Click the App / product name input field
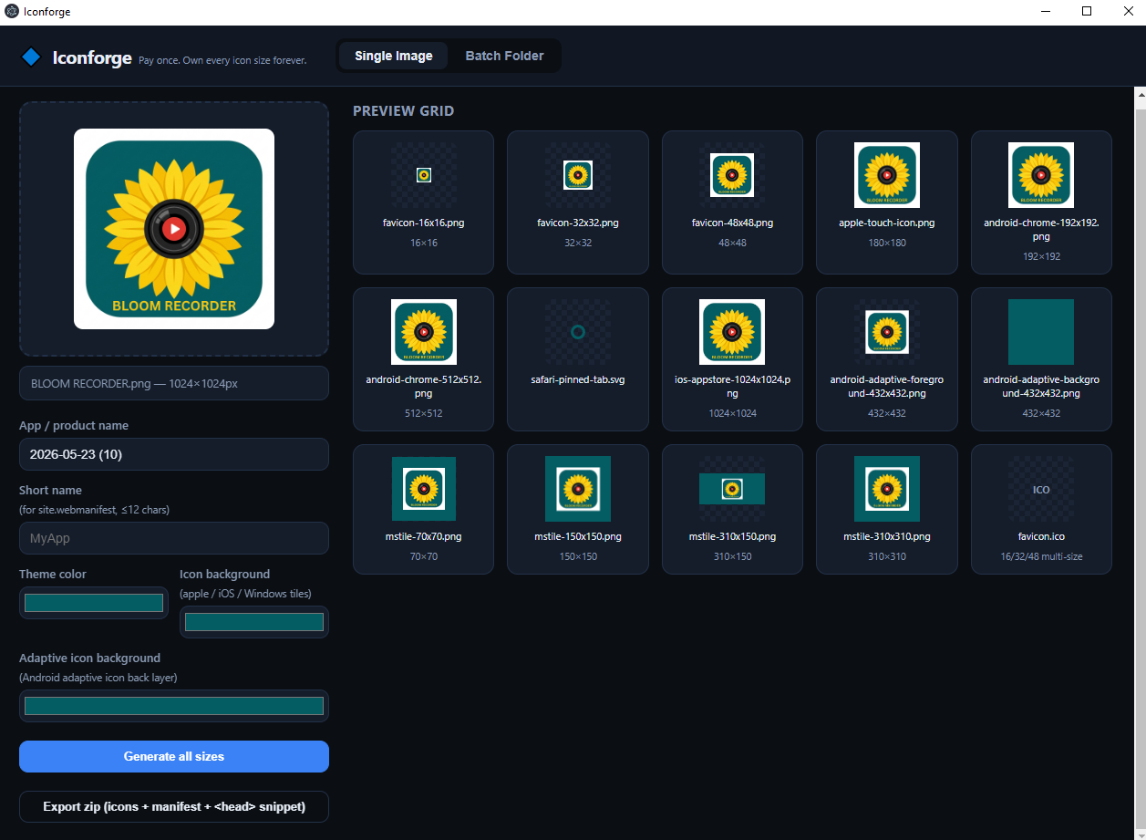 tap(174, 454)
